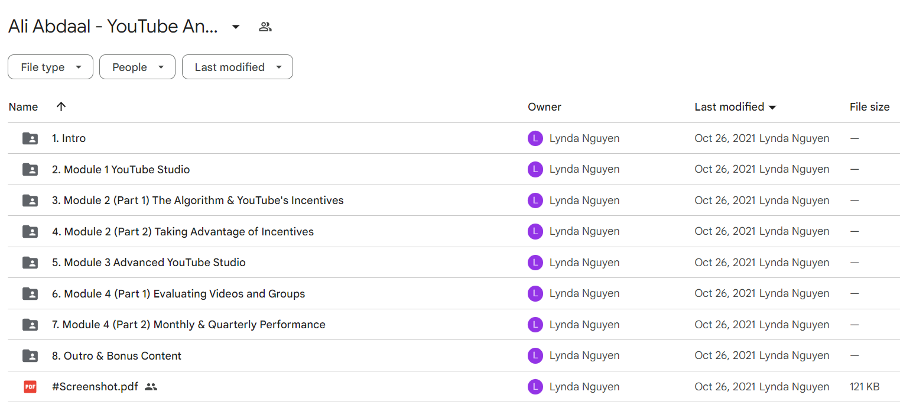
Task: Select '8. Outro & Bonus Content' folder name
Action: point(116,356)
